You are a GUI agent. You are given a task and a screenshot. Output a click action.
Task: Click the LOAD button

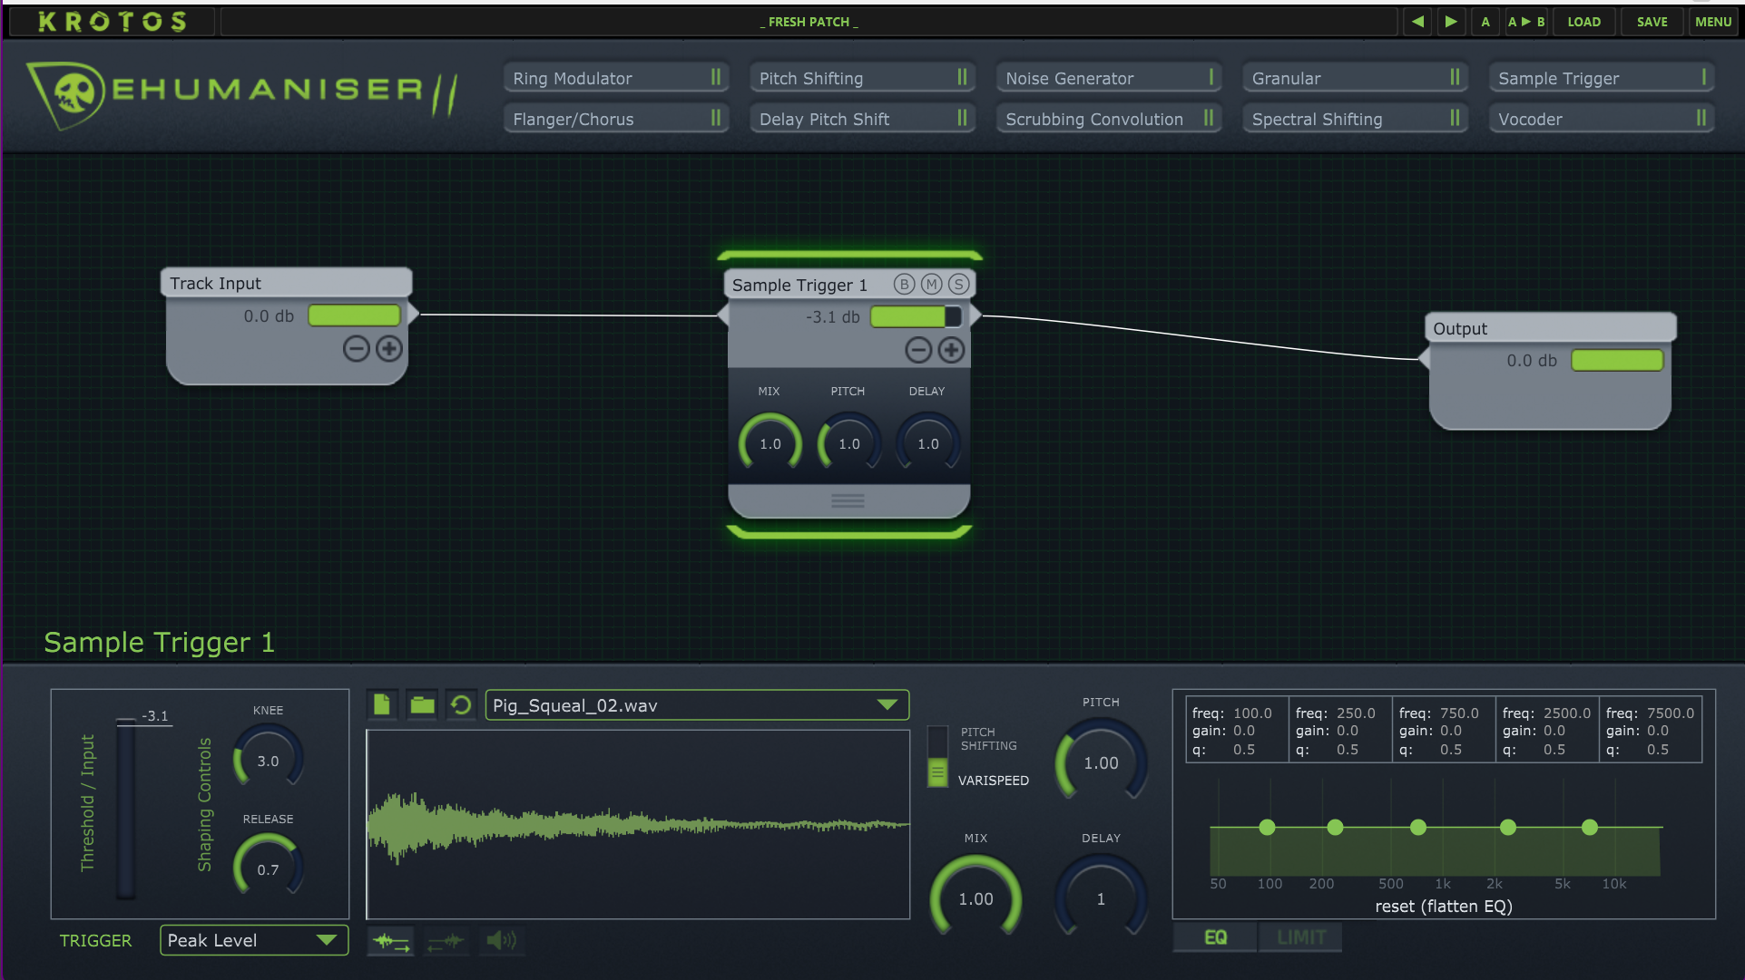(x=1584, y=22)
